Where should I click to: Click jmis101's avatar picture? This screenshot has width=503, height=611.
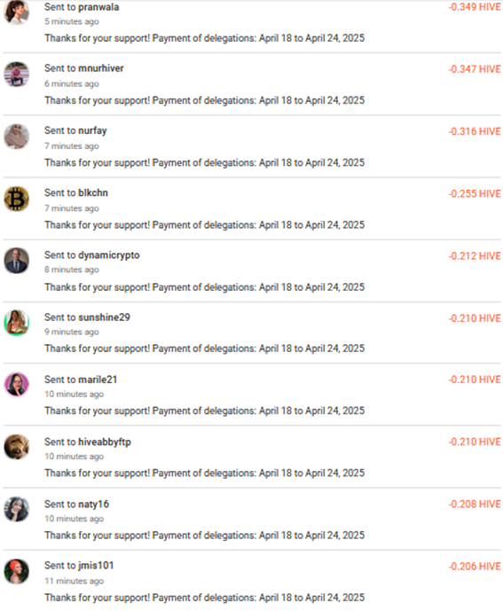pos(16,571)
